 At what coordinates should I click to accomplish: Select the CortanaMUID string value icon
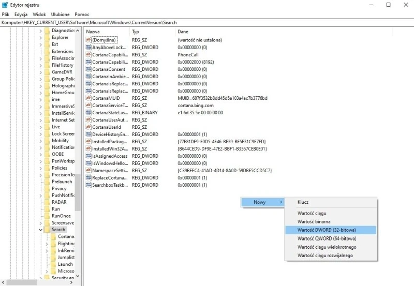click(88, 98)
